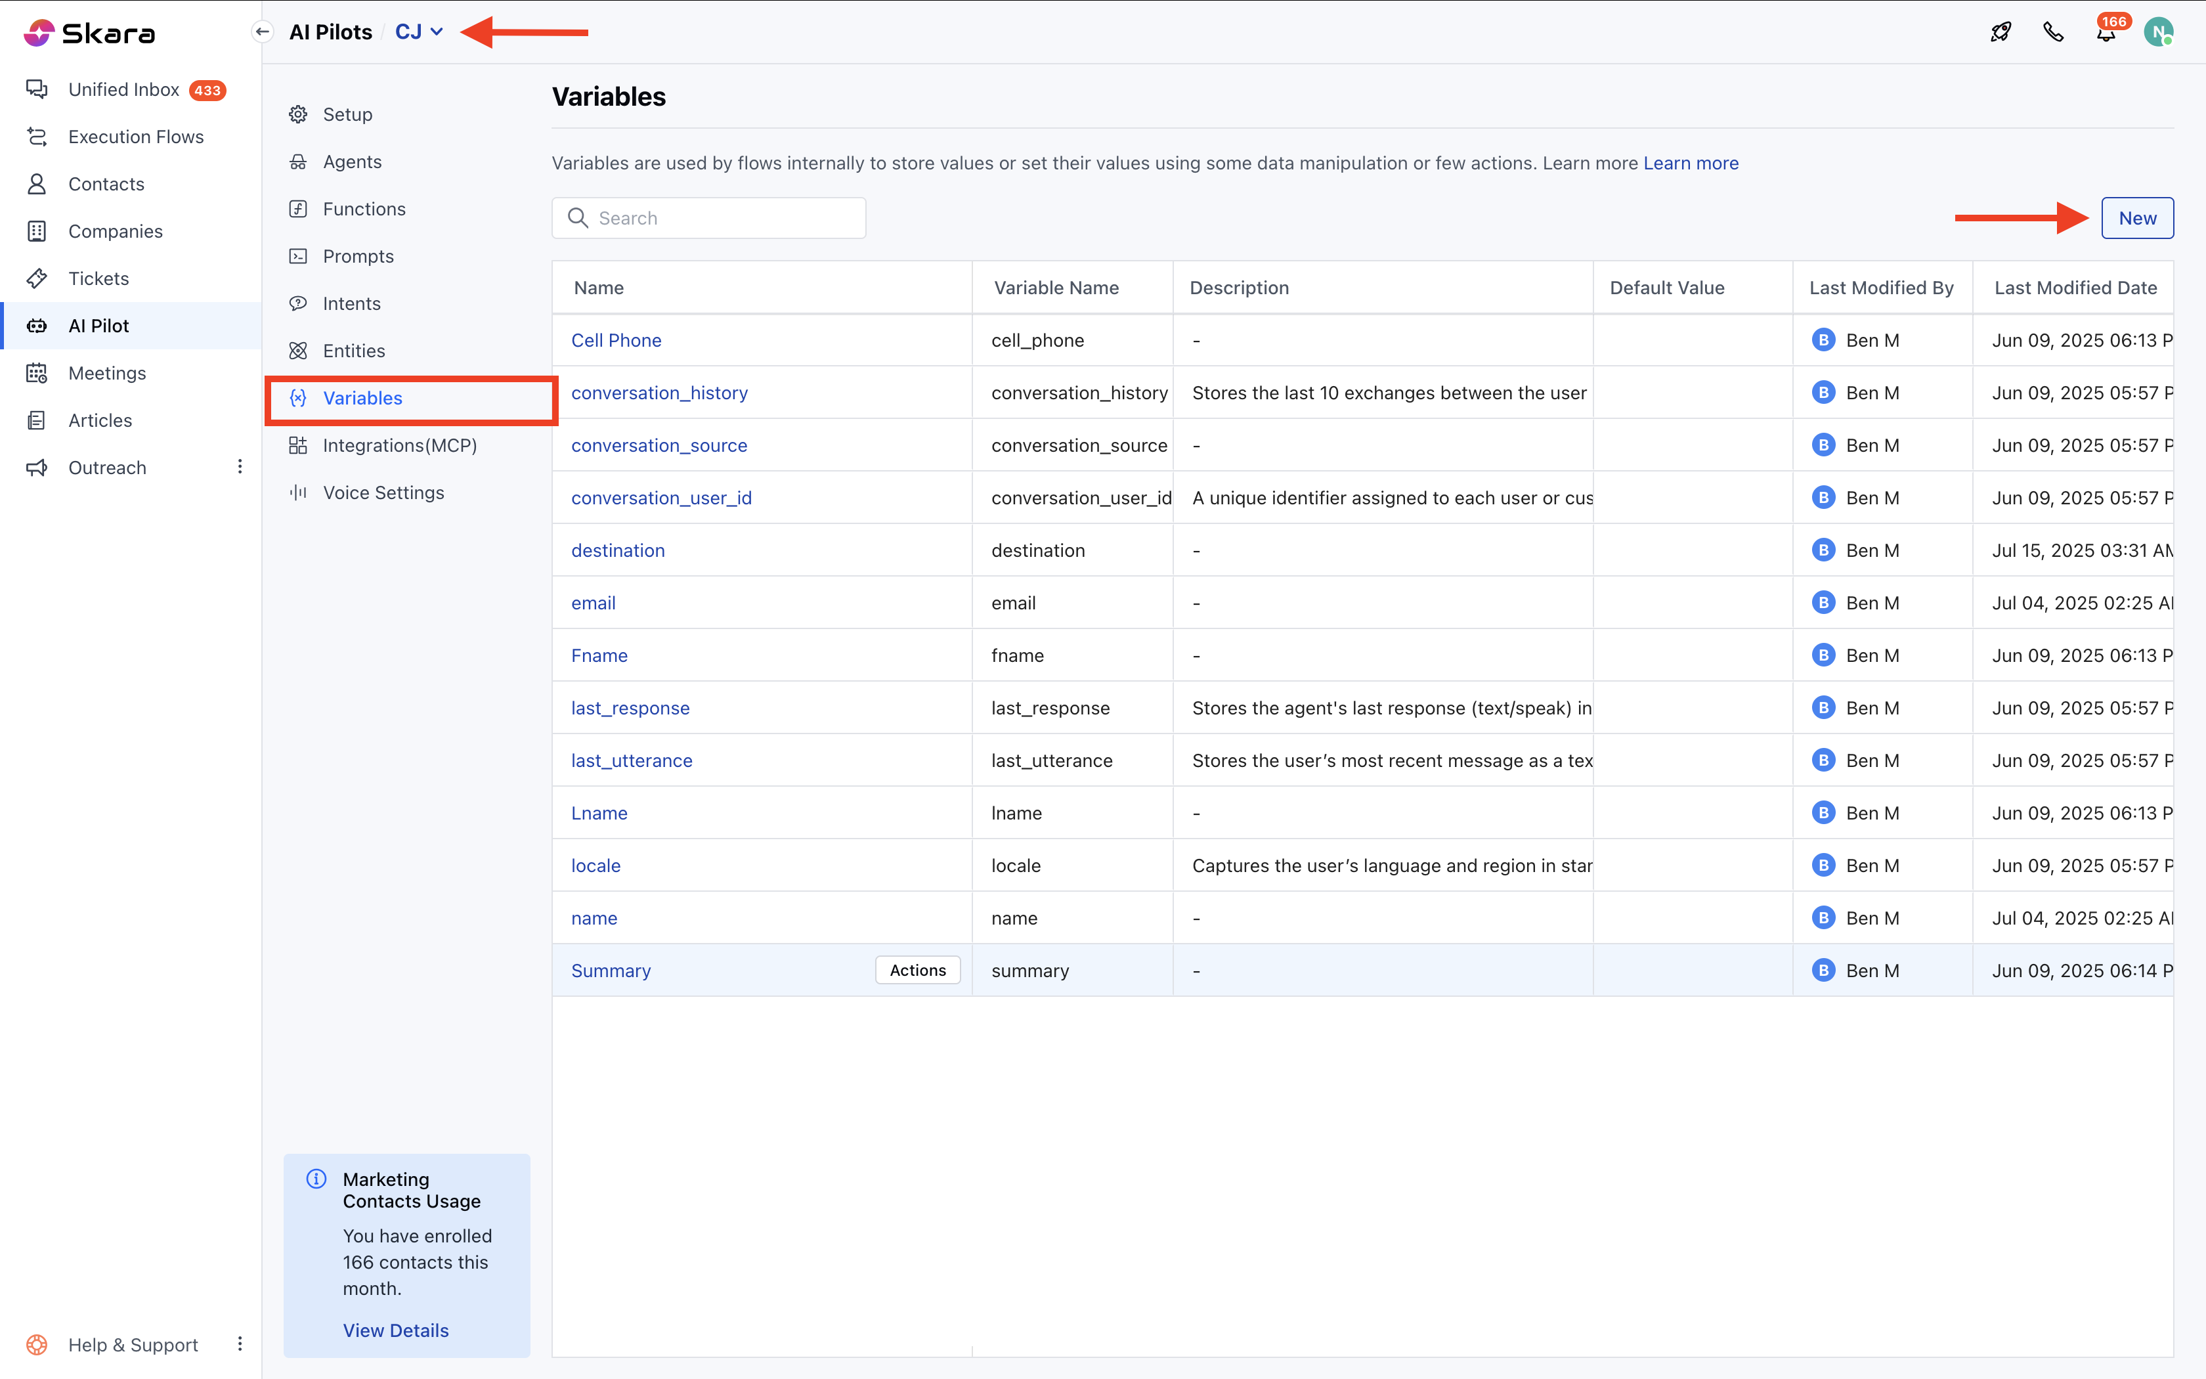Collapse sidebar with back arrow button

pos(263,32)
